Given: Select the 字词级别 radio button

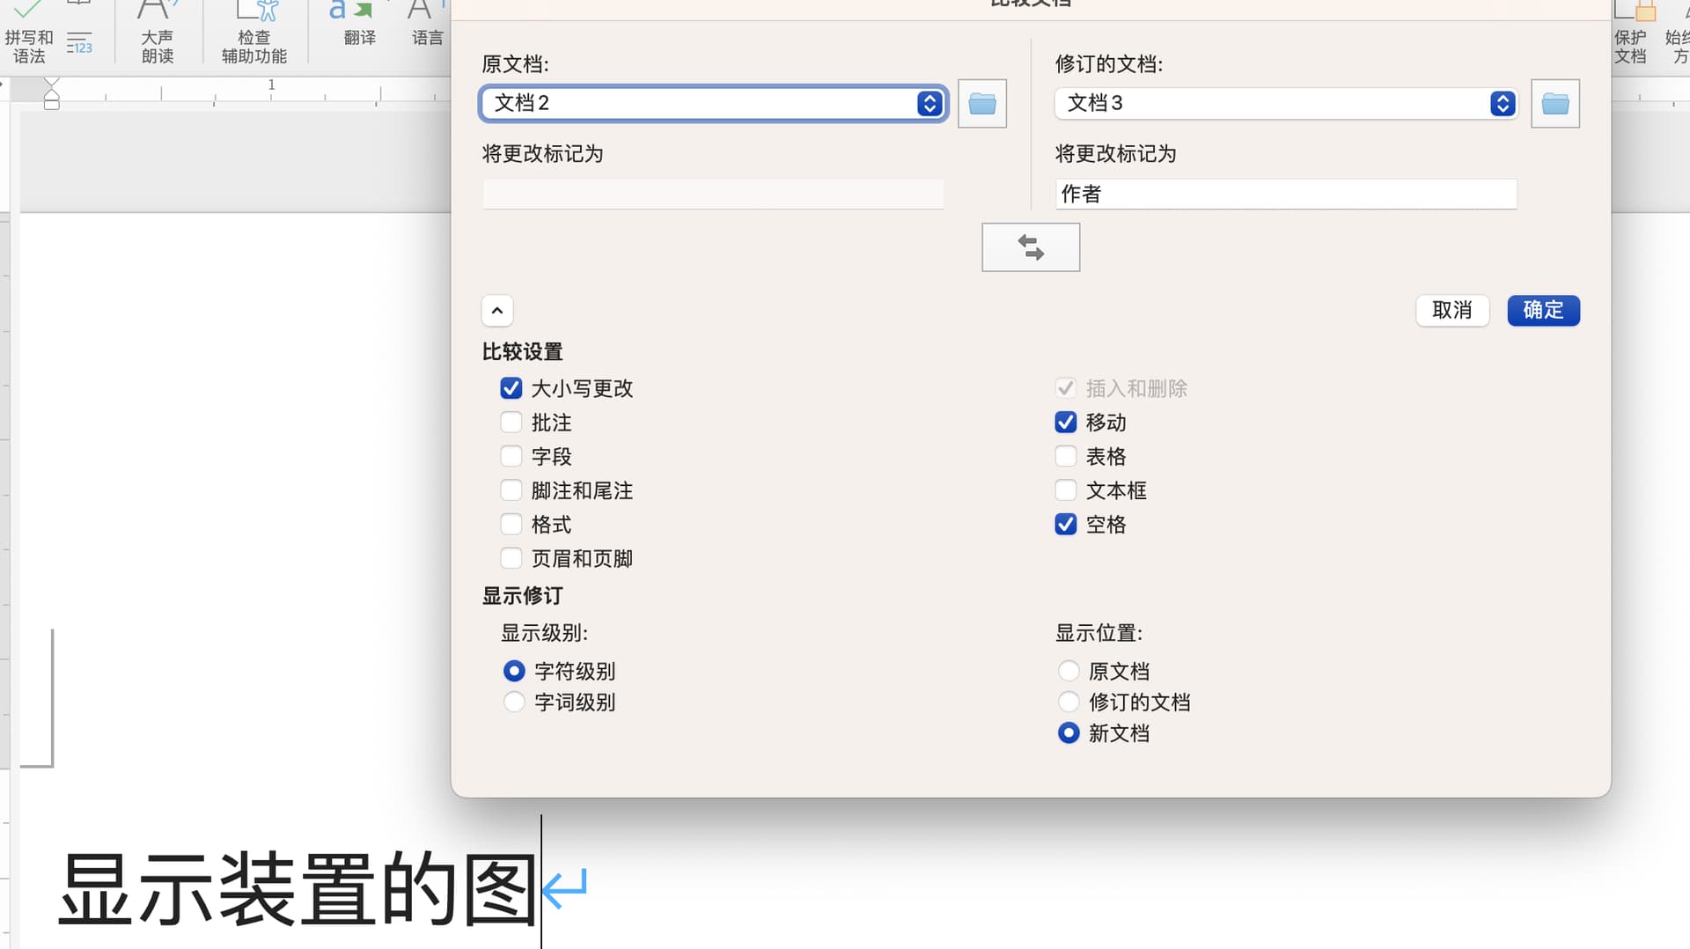Looking at the screenshot, I should pyautogui.click(x=514, y=703).
